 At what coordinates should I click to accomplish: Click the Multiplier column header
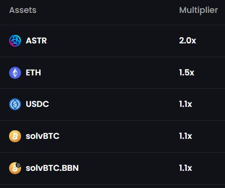click(x=199, y=10)
